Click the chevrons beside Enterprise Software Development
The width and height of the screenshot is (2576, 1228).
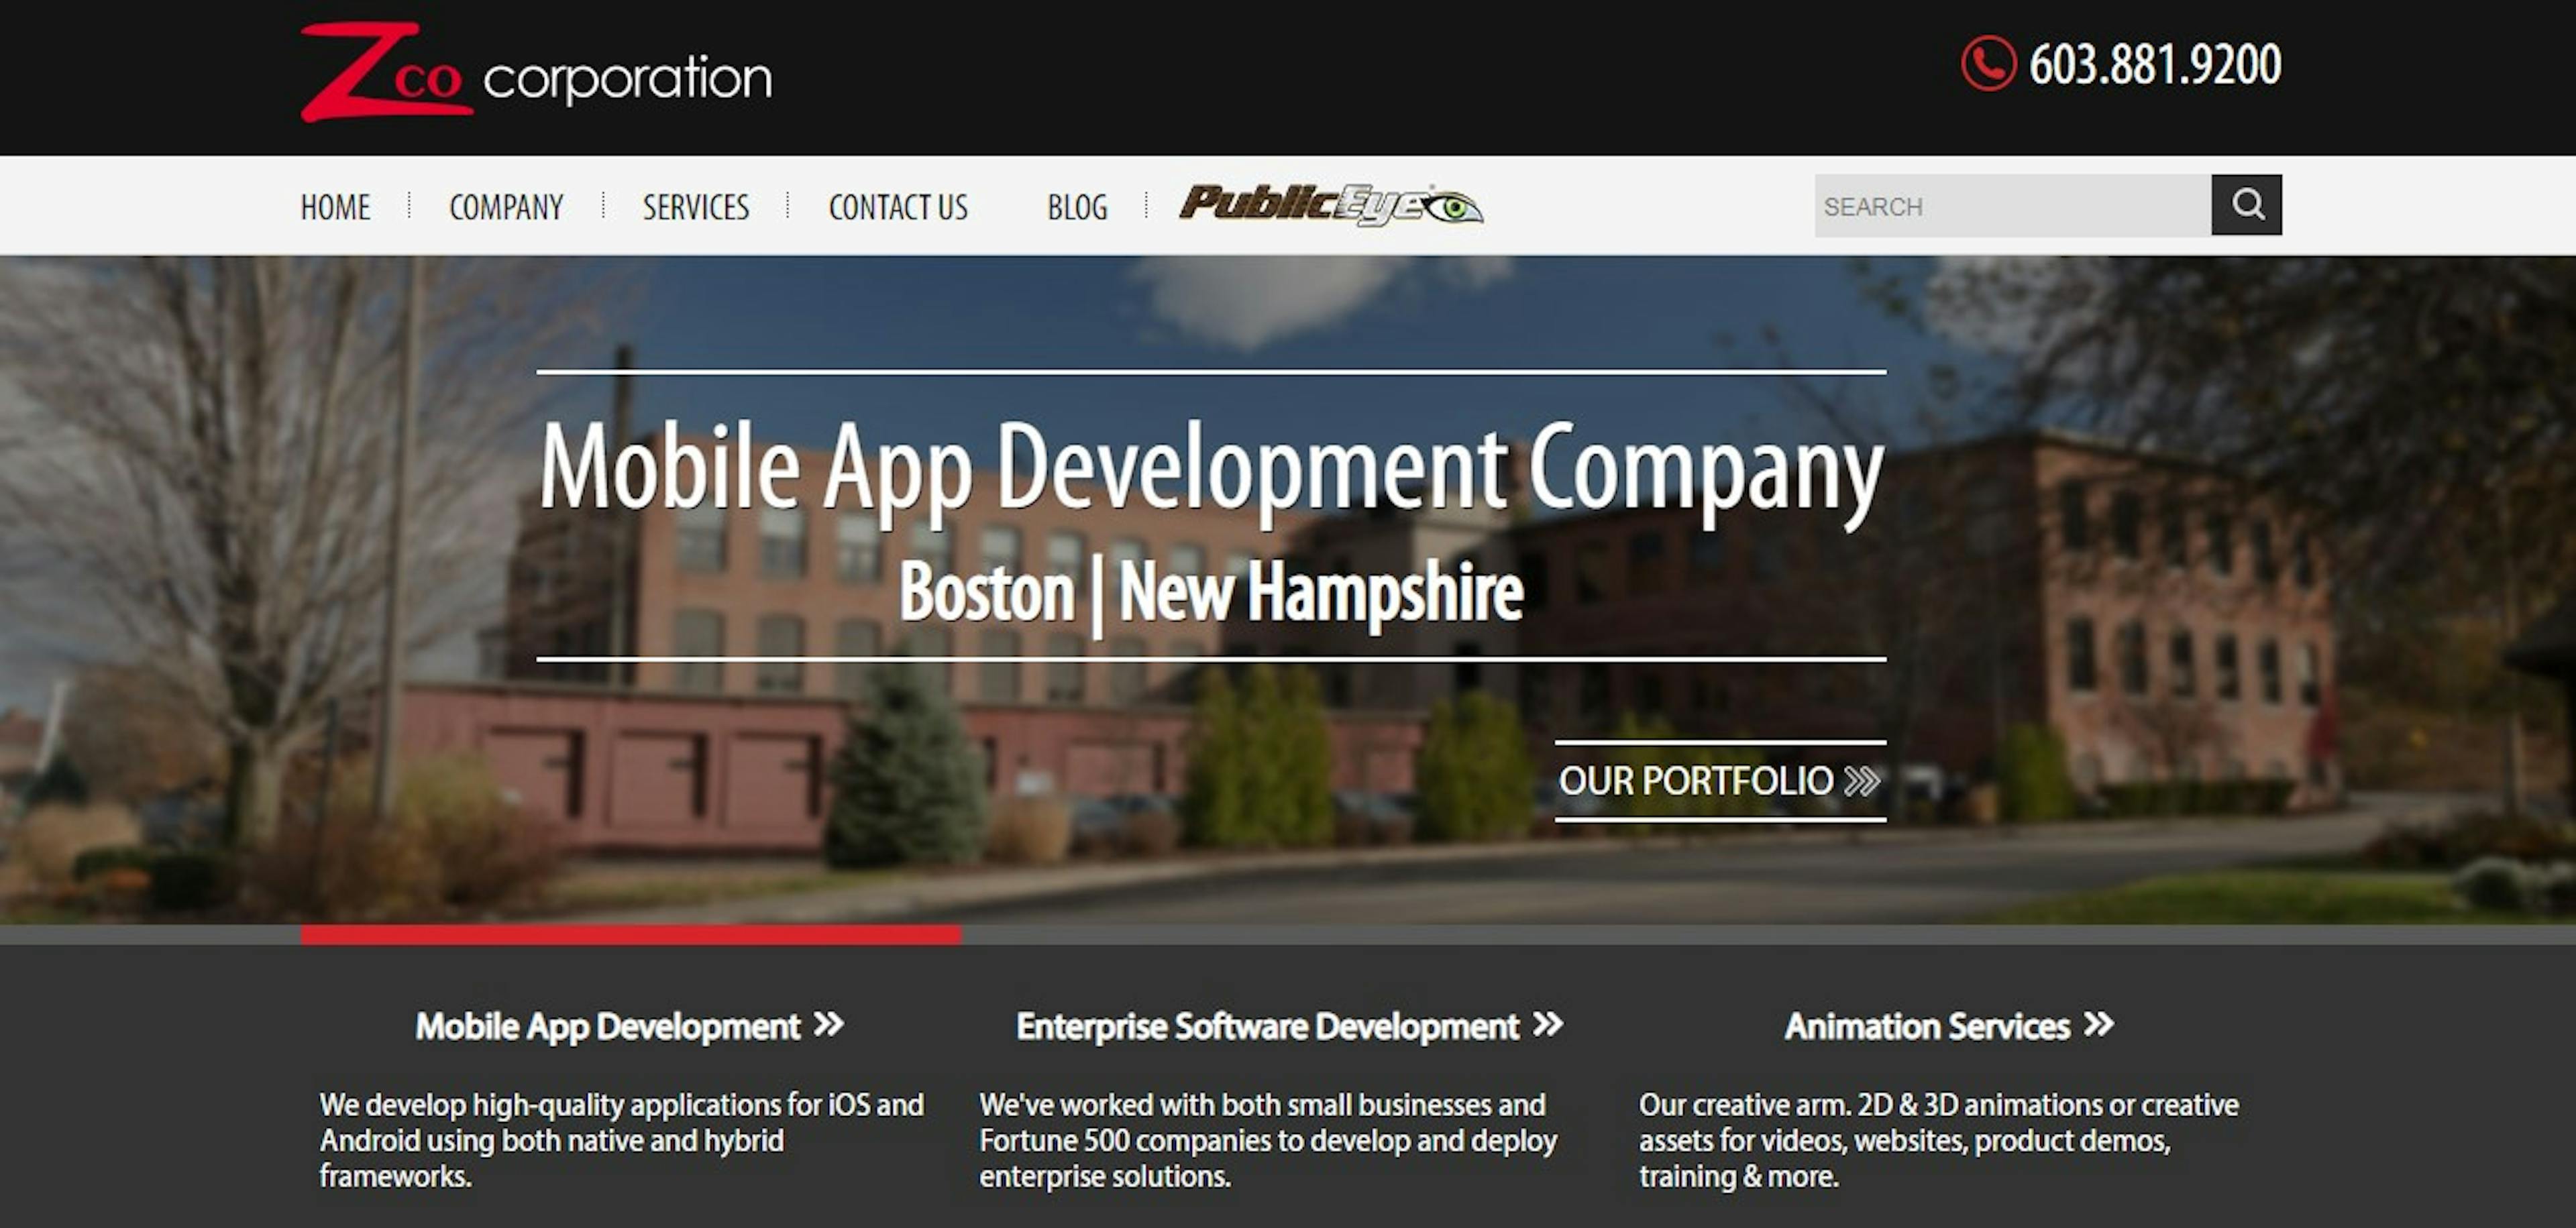[1548, 1024]
